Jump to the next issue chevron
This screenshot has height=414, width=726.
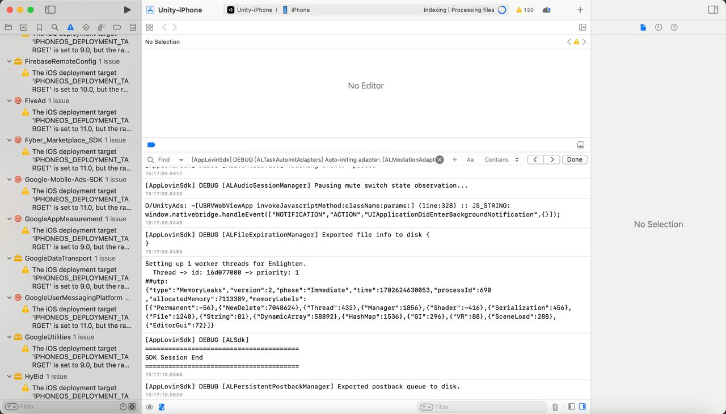click(584, 42)
